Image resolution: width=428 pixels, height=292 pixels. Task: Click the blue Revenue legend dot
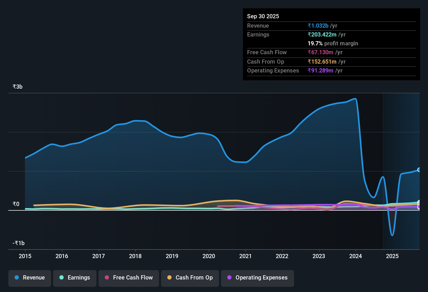click(17, 277)
